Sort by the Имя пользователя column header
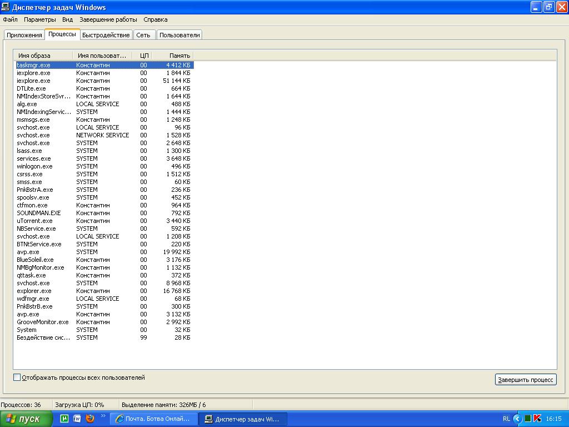This screenshot has height=427, width=569. 102,56
